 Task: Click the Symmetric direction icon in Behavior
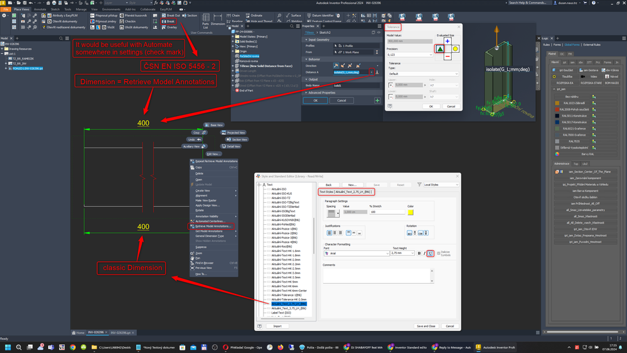[350, 65]
